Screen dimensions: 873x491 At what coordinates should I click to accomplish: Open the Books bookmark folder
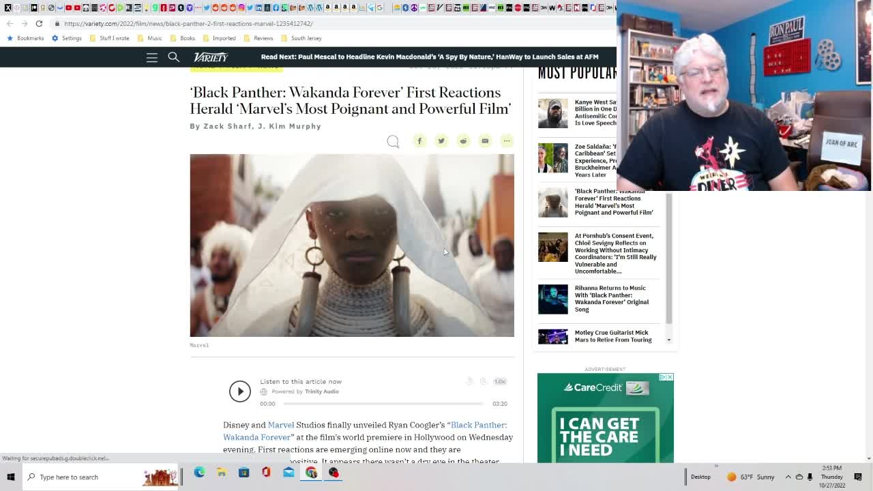182,38
